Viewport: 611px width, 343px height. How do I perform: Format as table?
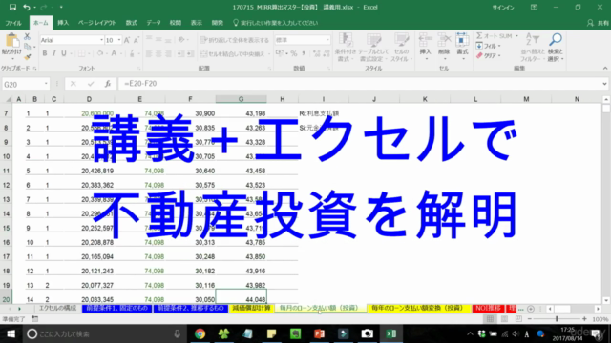point(373,48)
